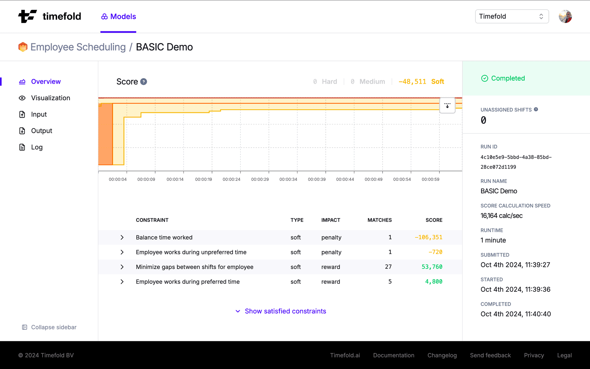
Task: Select the Output download icon
Action: [x=22, y=131]
